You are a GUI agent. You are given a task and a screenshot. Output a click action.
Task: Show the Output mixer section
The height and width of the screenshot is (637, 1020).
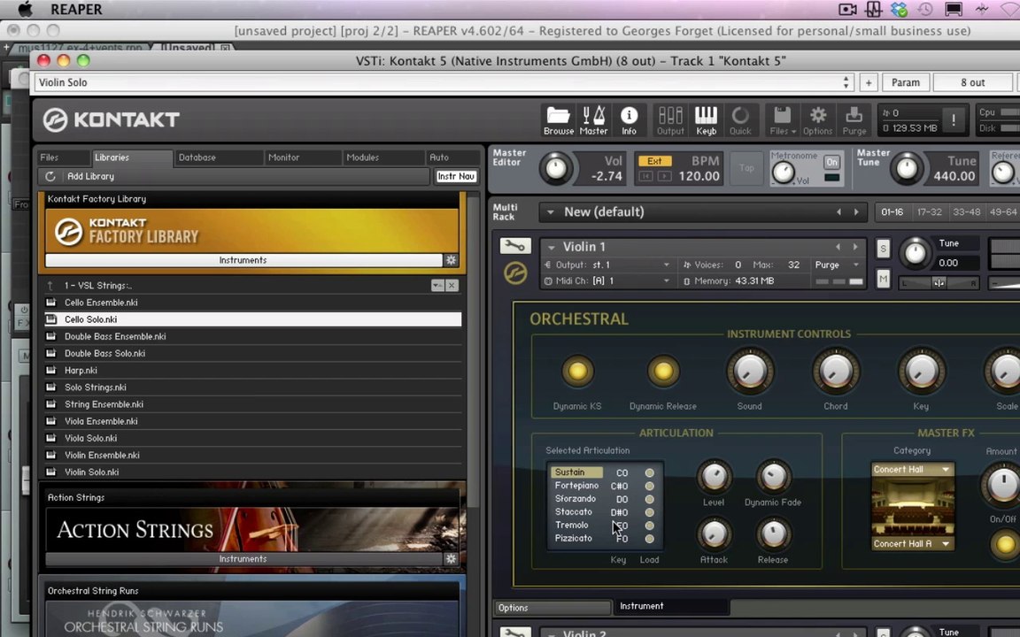click(670, 120)
